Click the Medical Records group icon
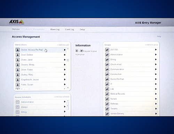174x134 pixels. click(107, 94)
